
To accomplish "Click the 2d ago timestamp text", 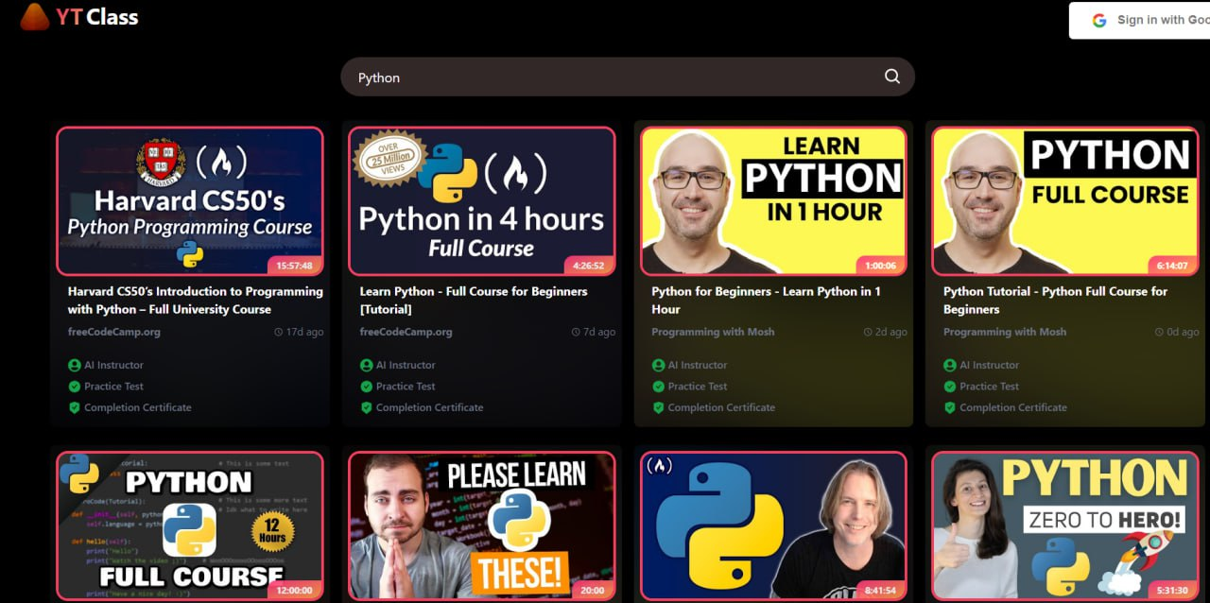I will (x=891, y=333).
